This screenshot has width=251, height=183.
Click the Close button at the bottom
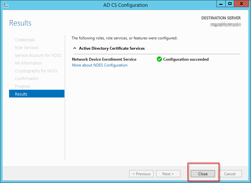pos(203,174)
